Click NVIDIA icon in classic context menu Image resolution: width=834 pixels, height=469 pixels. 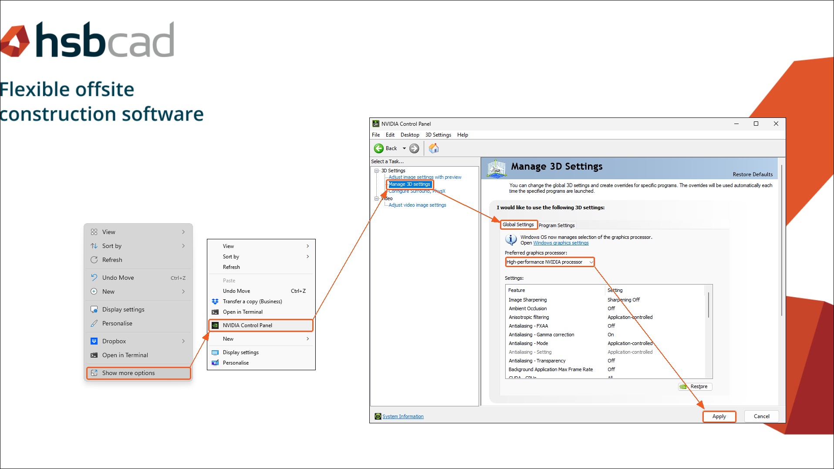point(215,325)
